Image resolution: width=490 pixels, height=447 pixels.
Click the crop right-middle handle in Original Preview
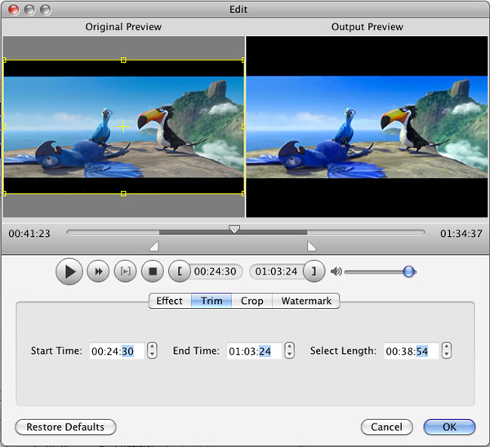243,127
